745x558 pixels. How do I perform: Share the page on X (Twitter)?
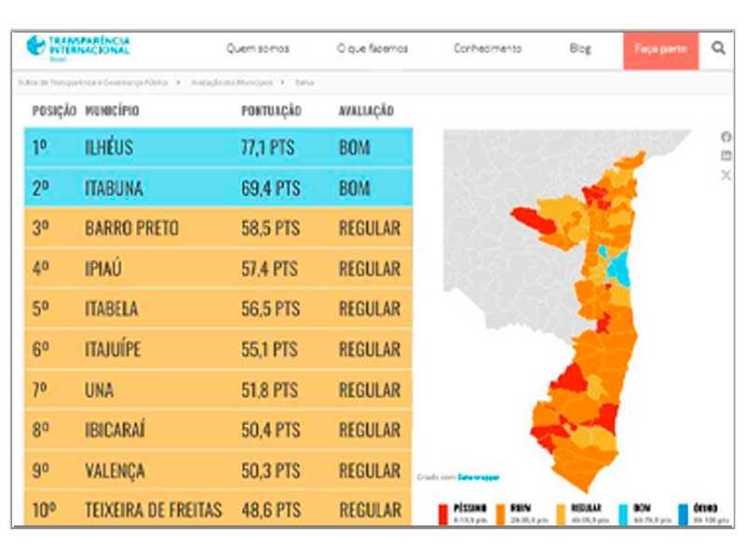(x=726, y=175)
